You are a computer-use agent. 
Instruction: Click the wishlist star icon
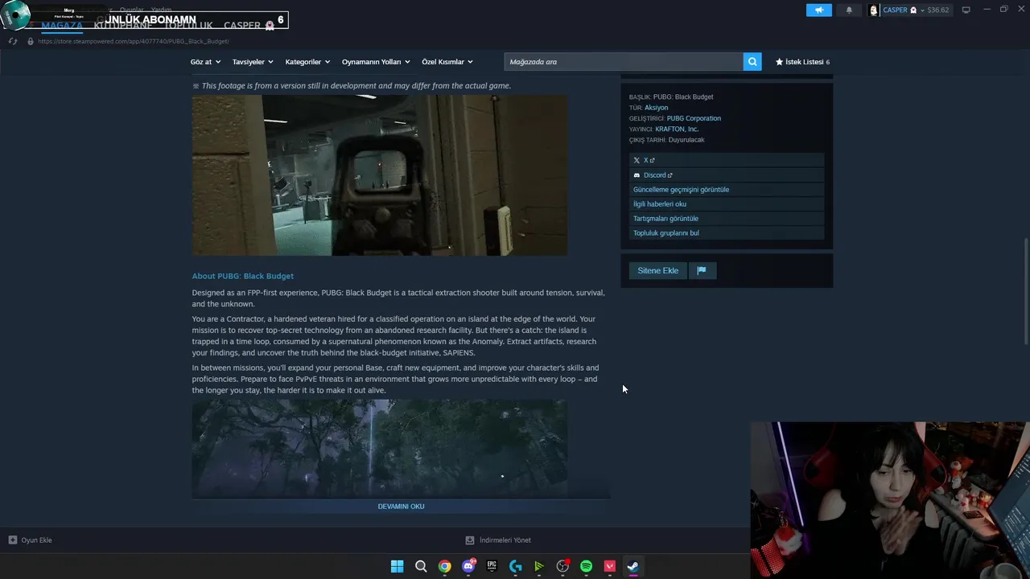779,62
